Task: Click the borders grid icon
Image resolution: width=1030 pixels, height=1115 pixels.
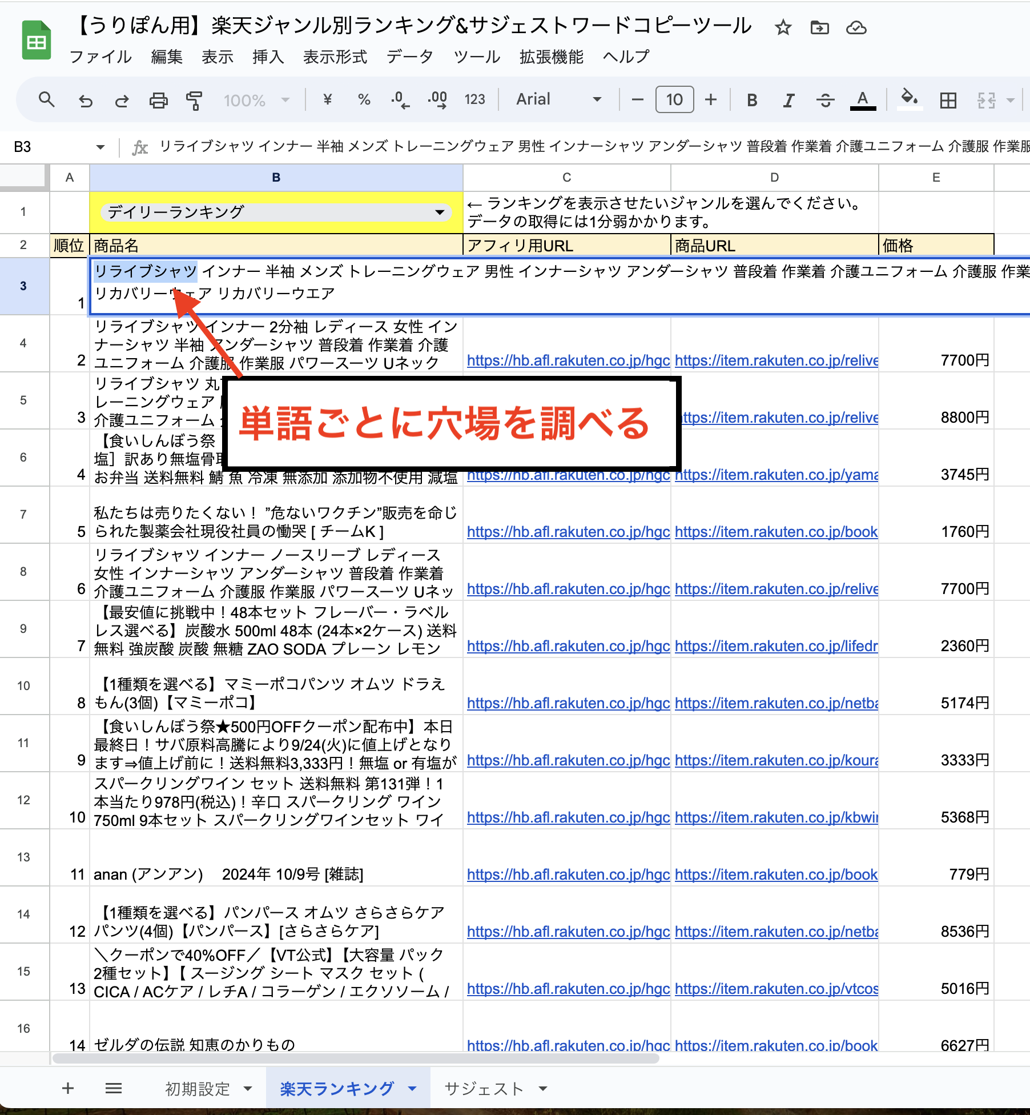Action: (x=948, y=101)
